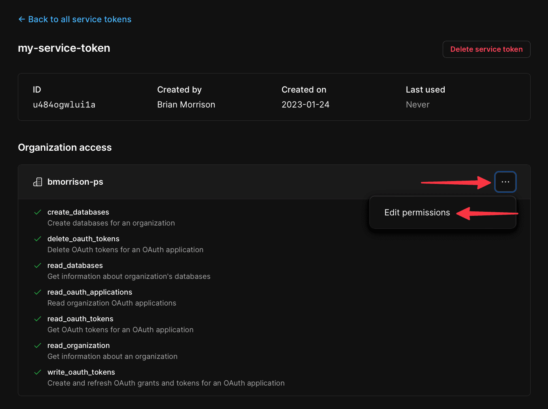The height and width of the screenshot is (409, 548).
Task: Click the checkmark next to read_oauth_tokens
Action: pyautogui.click(x=38, y=319)
